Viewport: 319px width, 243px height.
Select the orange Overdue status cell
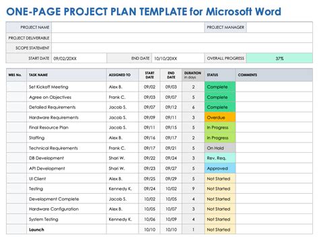coord(220,117)
